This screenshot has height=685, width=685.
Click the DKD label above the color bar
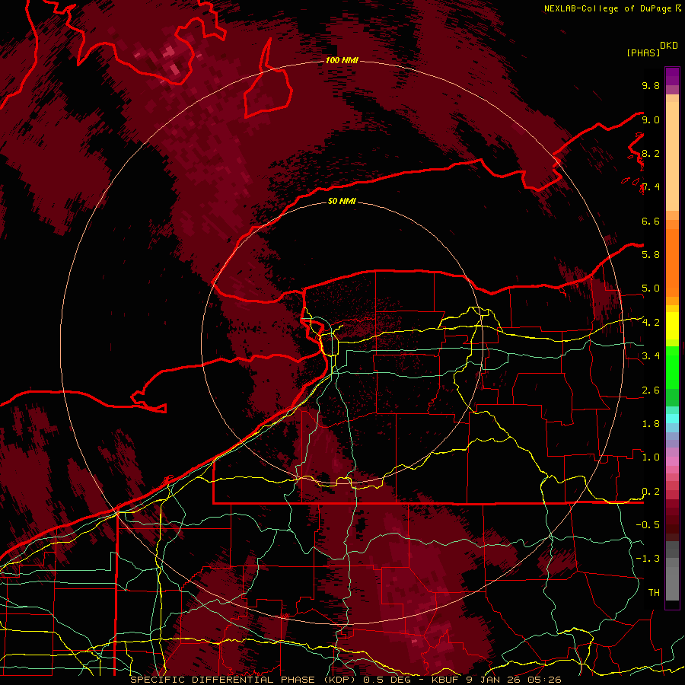[x=669, y=46]
